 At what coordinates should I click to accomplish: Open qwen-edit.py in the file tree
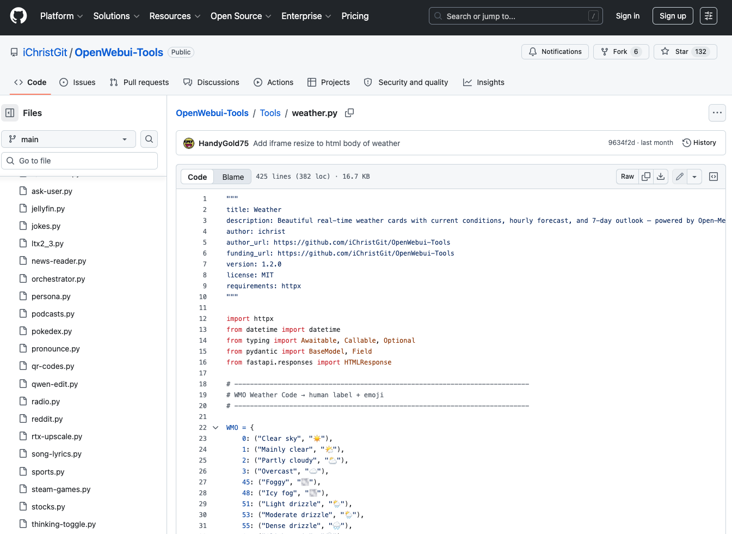[x=54, y=384]
